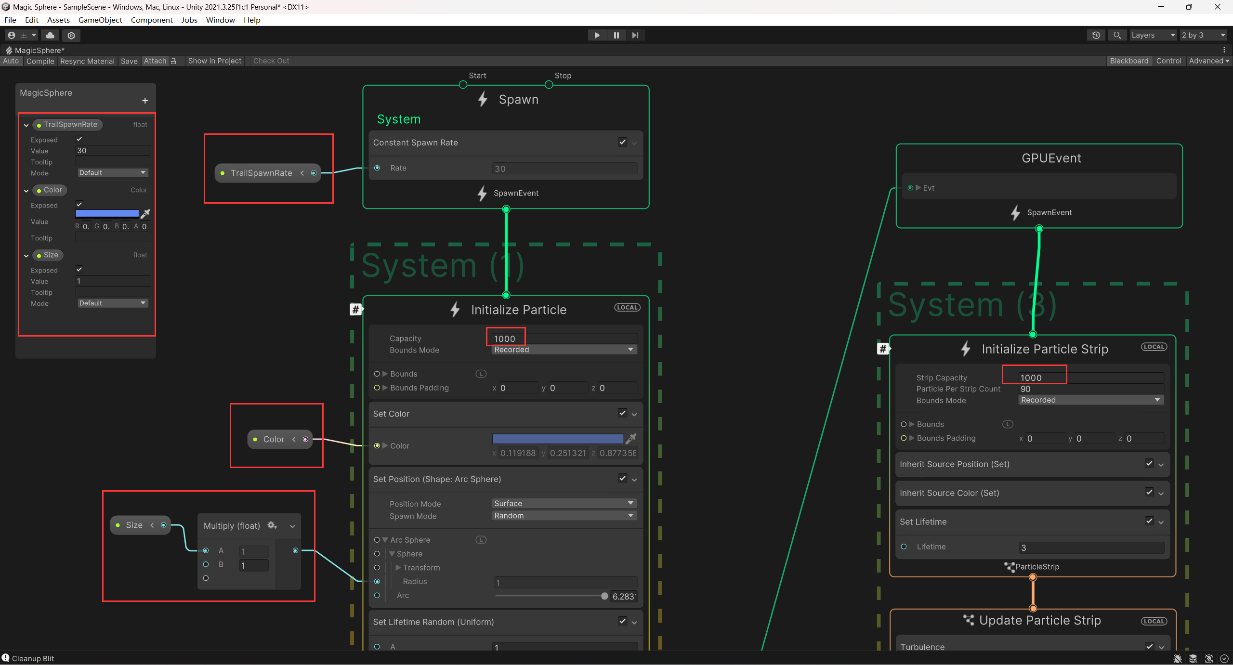
Task: Disable the Constant Spawn Rate block checkbox
Action: [622, 142]
